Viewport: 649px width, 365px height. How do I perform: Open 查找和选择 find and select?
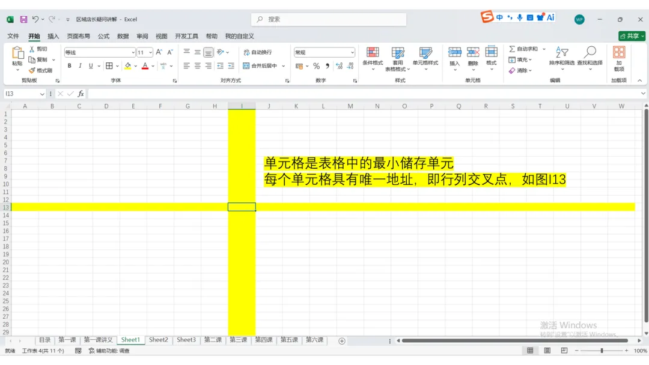590,58
